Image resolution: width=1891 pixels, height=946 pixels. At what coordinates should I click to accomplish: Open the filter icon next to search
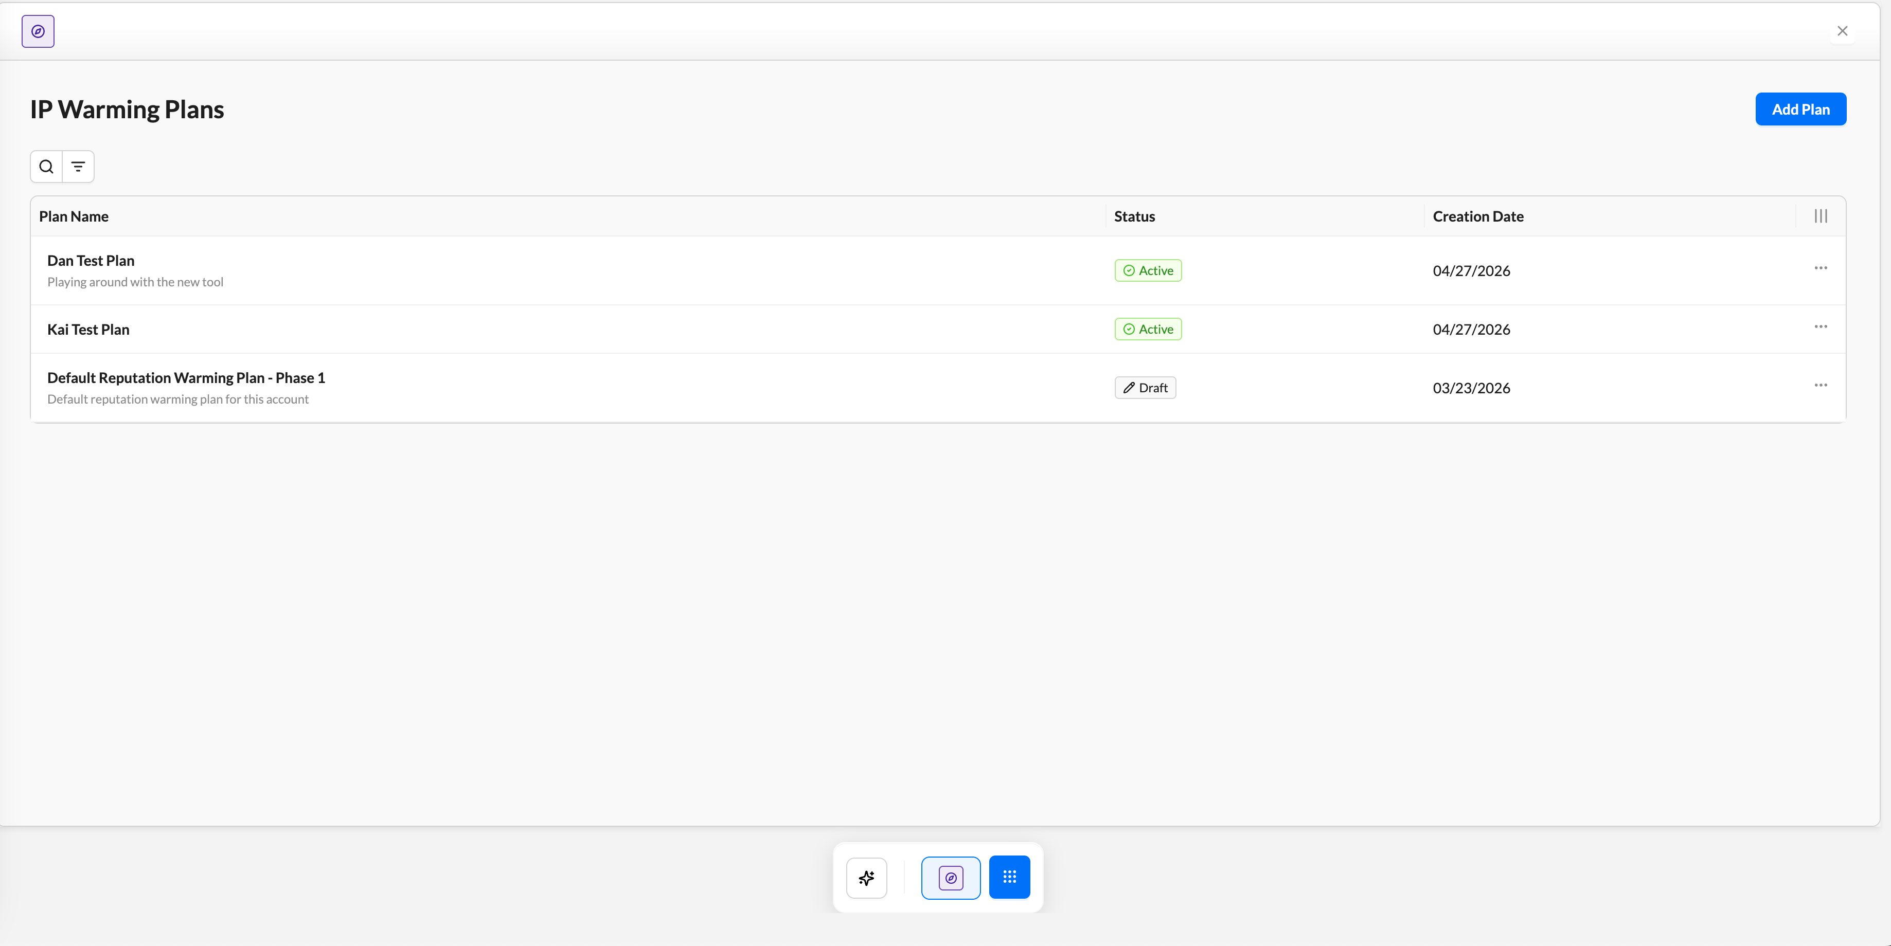coord(78,167)
